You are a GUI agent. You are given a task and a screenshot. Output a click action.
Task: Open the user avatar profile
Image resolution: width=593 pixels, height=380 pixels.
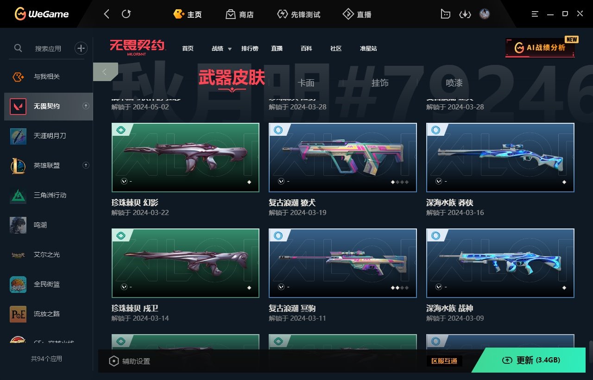click(485, 14)
